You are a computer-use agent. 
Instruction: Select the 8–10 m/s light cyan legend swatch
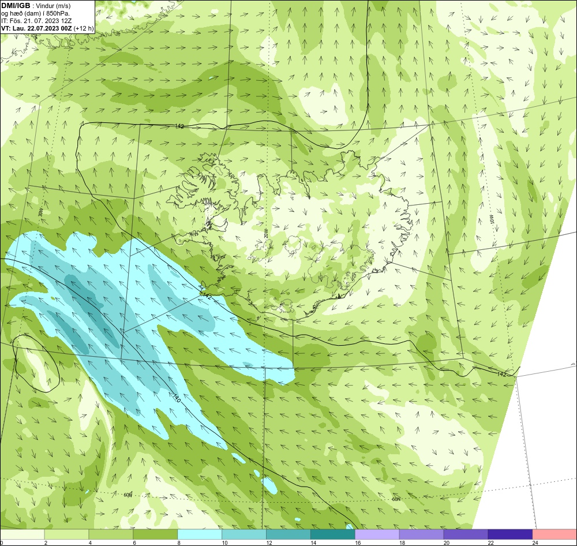coord(200,534)
